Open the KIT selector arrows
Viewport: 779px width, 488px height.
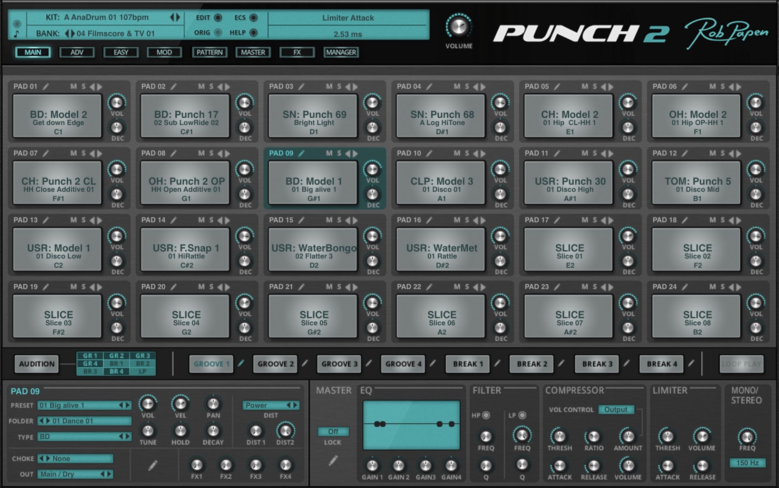[175, 17]
